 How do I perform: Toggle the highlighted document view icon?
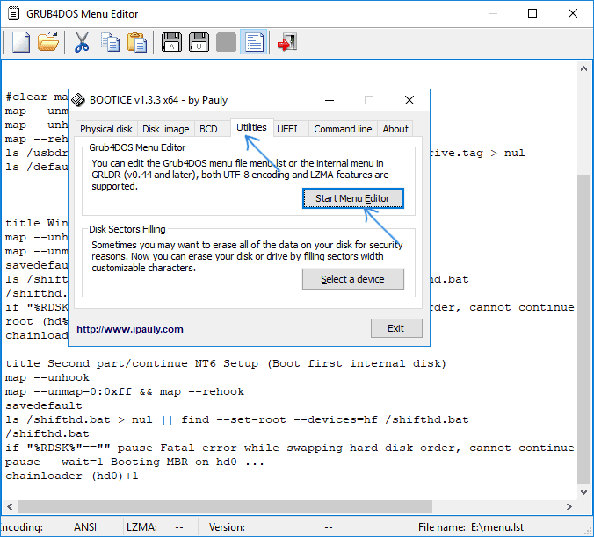click(x=254, y=41)
